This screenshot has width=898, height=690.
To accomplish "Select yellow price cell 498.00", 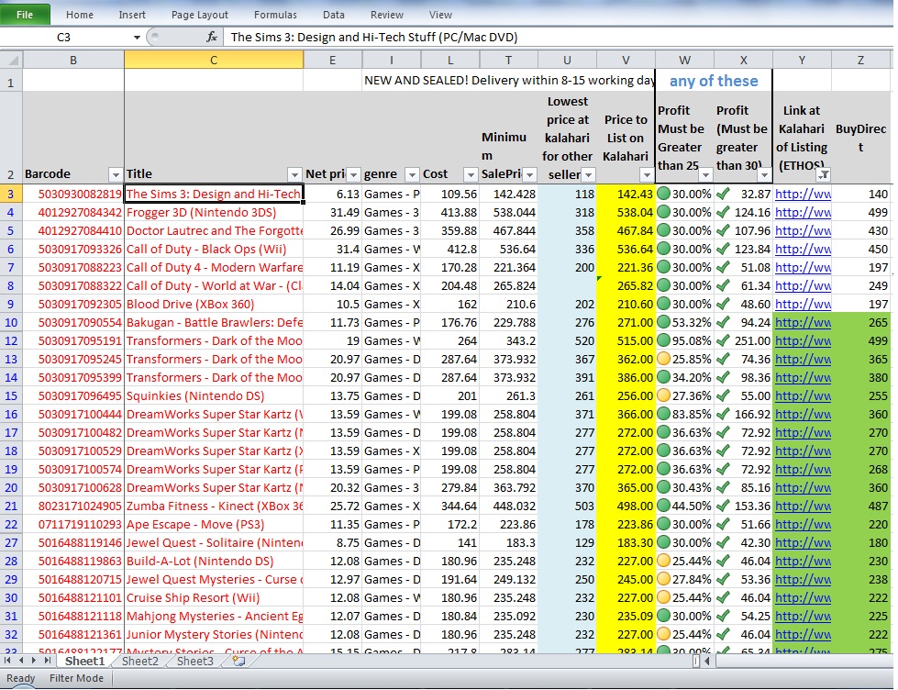I will point(626,506).
